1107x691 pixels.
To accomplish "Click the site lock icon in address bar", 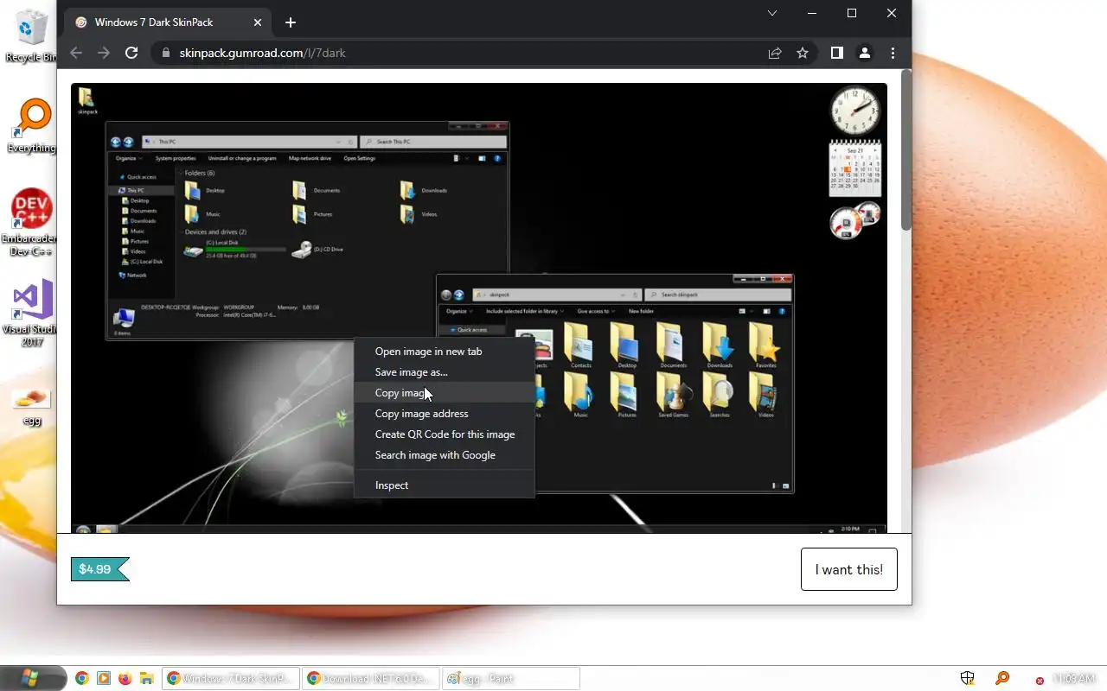I will point(167,53).
